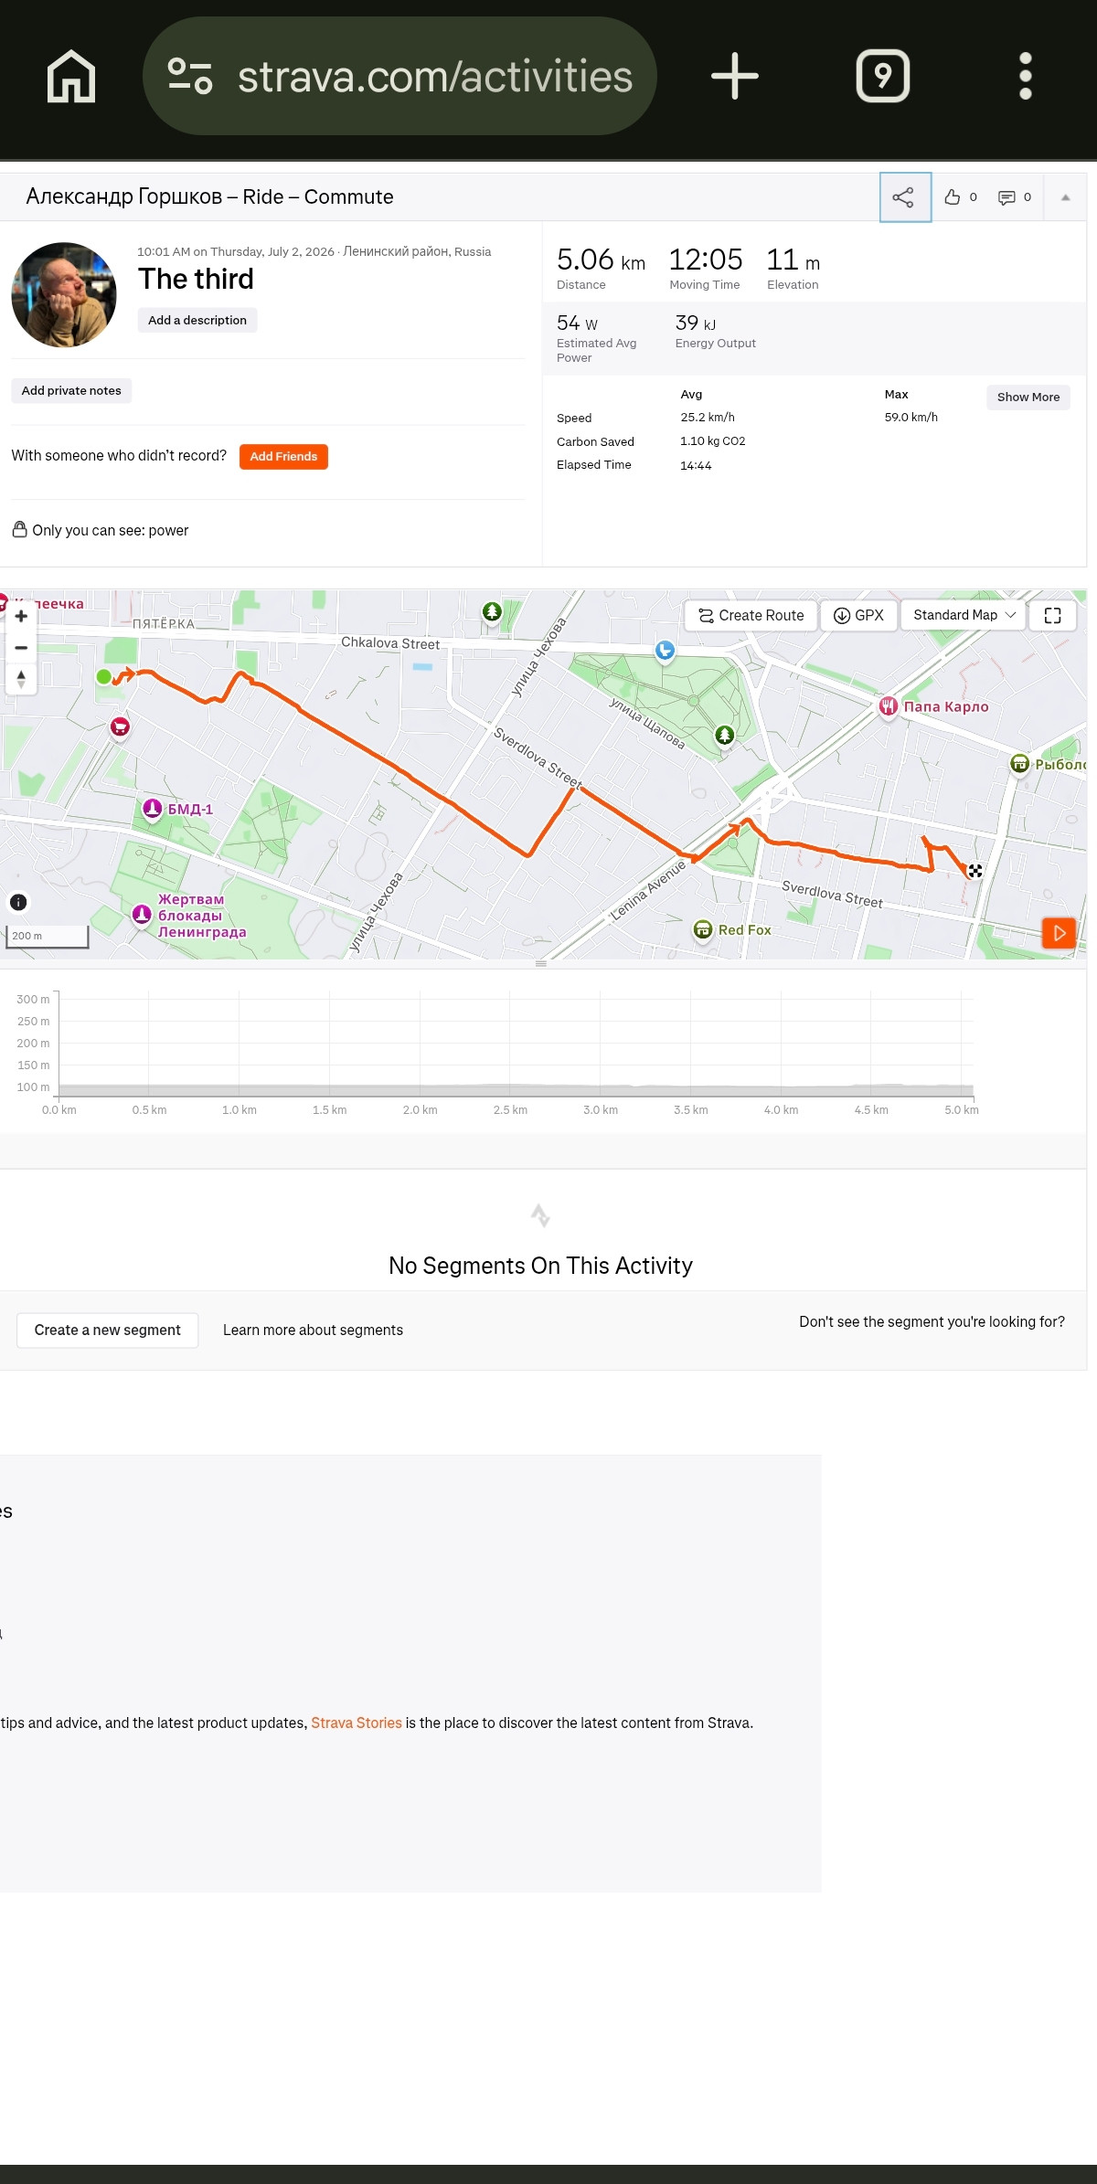Show More activity stats
The image size is (1097, 2184).
point(1028,397)
